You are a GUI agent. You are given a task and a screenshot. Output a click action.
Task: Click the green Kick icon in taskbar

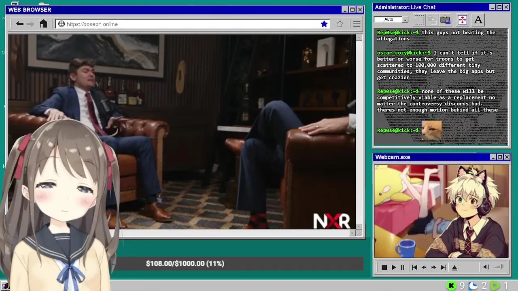pos(451,286)
